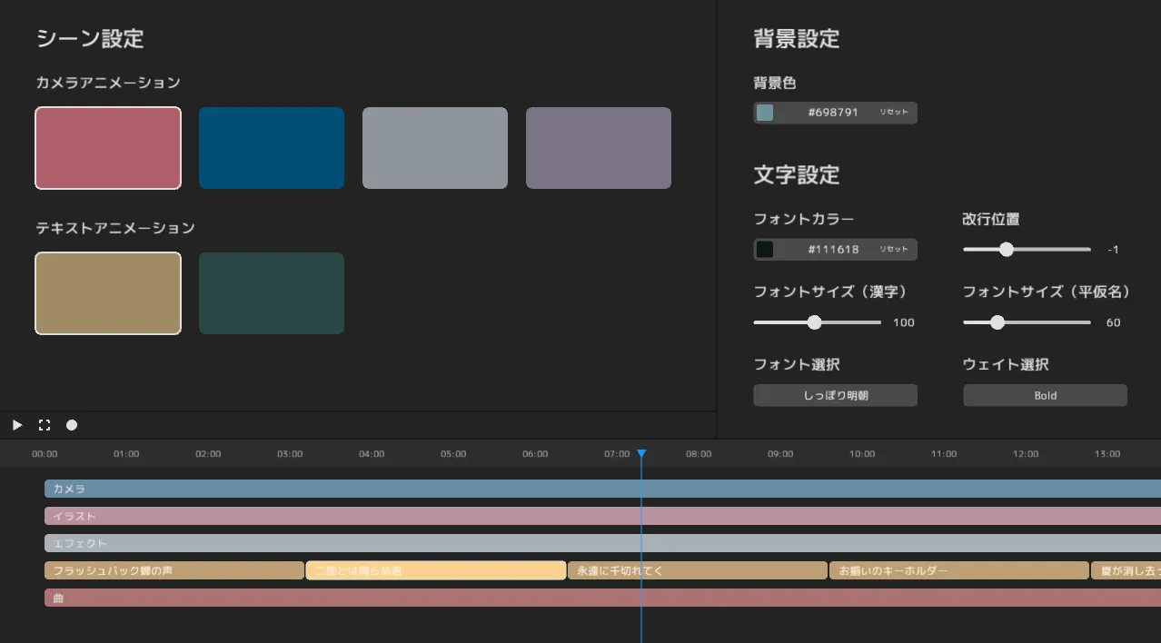The width and height of the screenshot is (1161, 643).
Task: Open the Bold weight selection dropdown
Action: click(x=1045, y=396)
